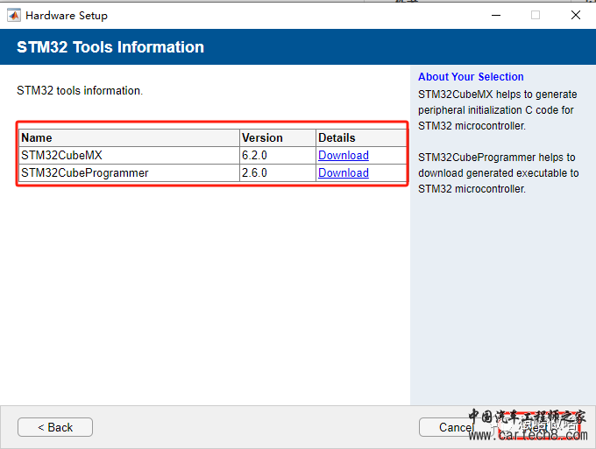Close the Hardware Setup window

(x=576, y=15)
